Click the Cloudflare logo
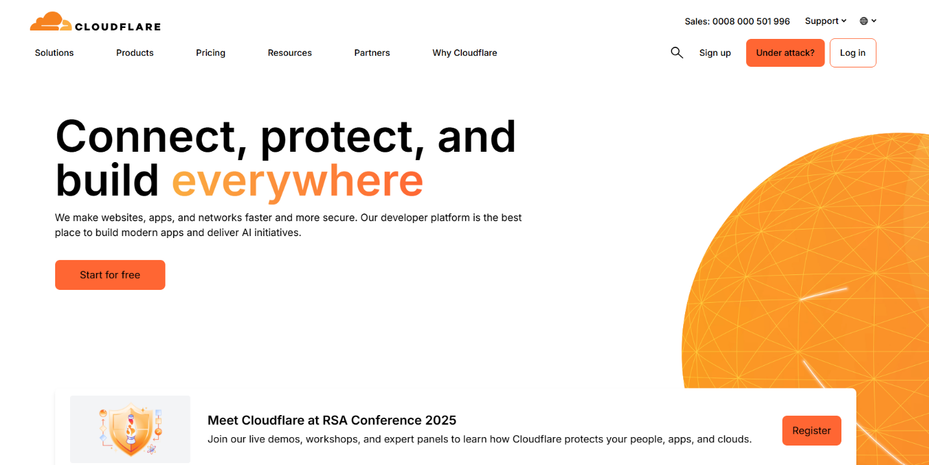The width and height of the screenshot is (929, 465). (95, 22)
